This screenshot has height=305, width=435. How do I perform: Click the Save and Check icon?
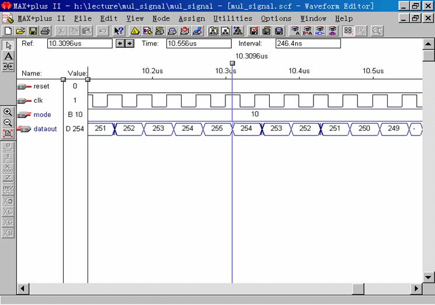254,31
